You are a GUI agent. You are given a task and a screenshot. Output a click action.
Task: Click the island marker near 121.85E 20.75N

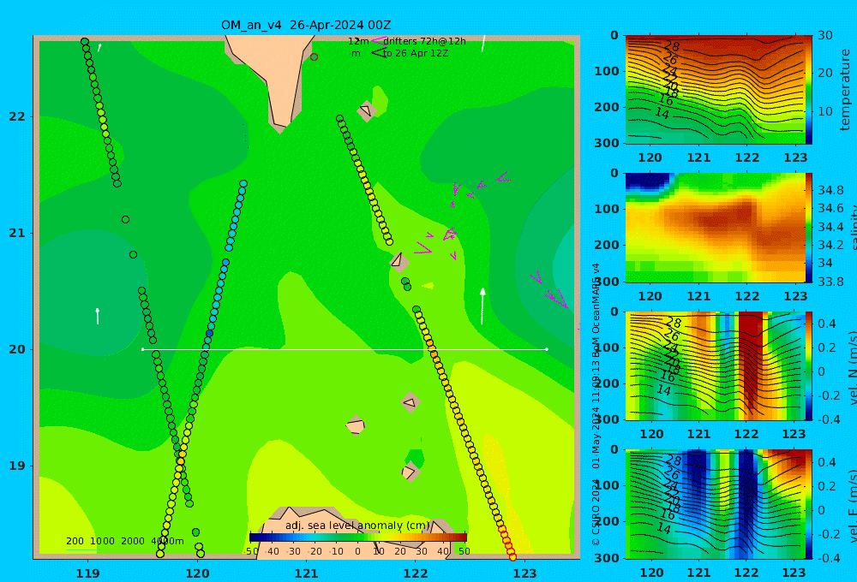coord(399,262)
